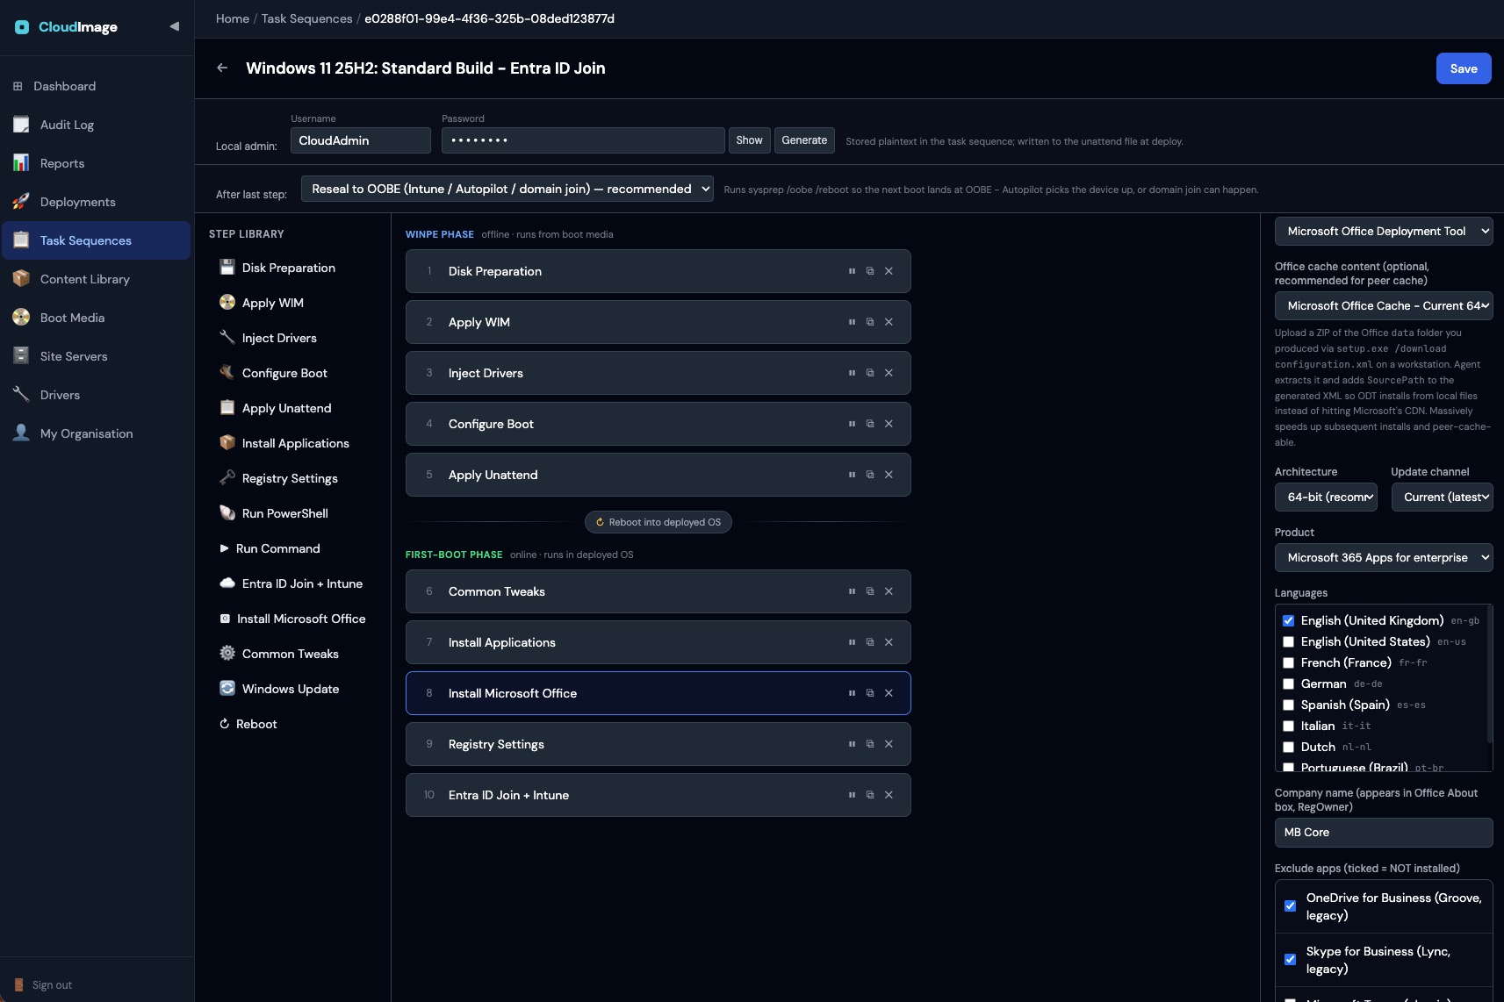Uncheck English (United Kingdom) language

click(1288, 620)
